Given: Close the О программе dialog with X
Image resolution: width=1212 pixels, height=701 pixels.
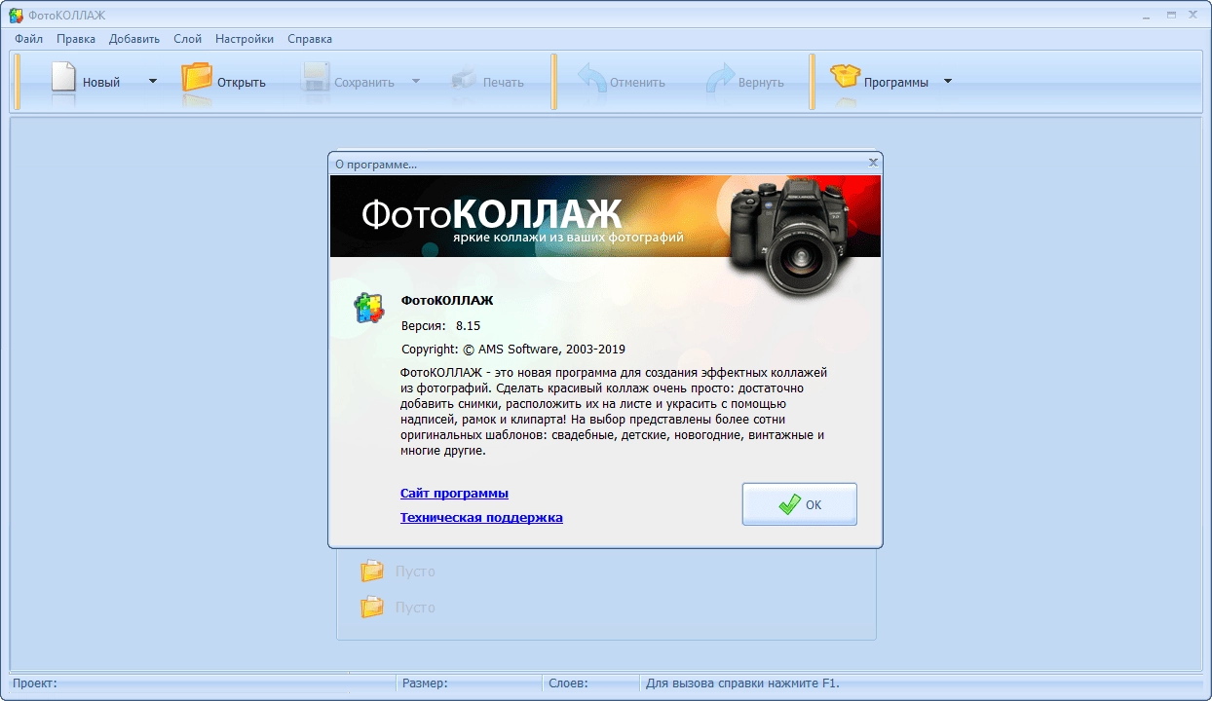Looking at the screenshot, I should (873, 163).
